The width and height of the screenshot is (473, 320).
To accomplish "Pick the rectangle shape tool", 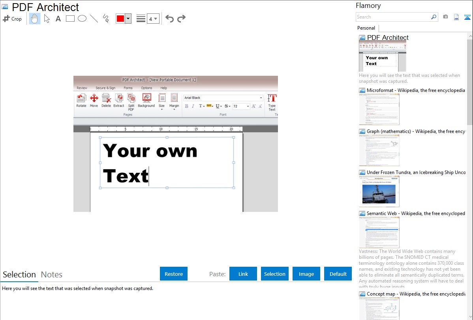I will tap(70, 19).
